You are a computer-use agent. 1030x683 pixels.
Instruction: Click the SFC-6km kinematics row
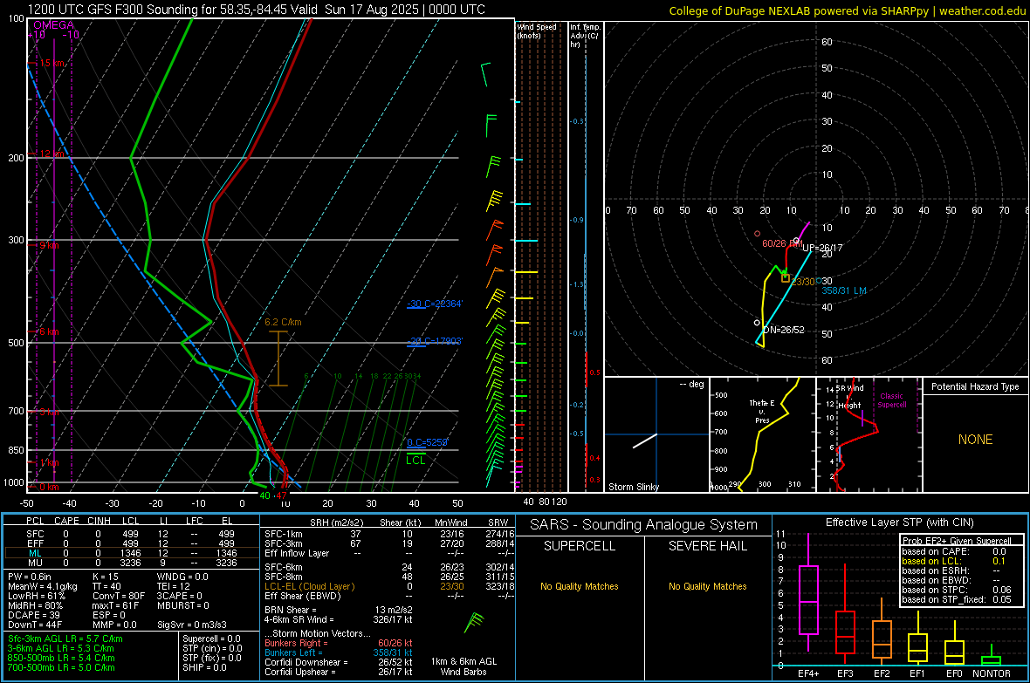[389, 567]
